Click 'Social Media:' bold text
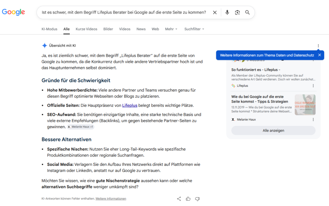 pos(60,164)
